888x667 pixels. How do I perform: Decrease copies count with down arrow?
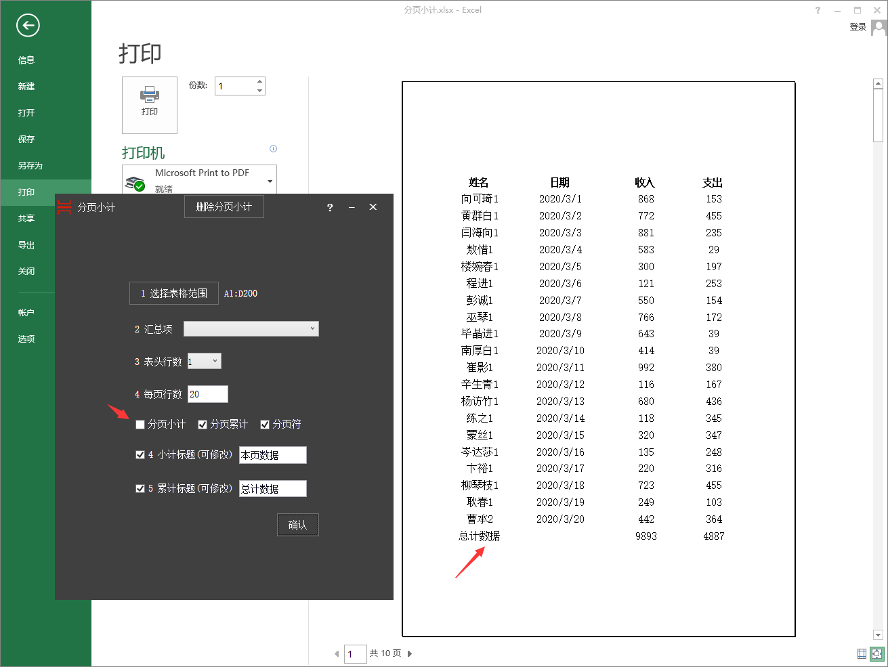[x=259, y=91]
